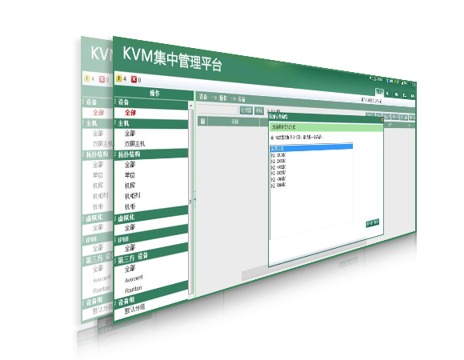Click the green button at dialog bottom-right
Image resolution: width=464 pixels, height=360 pixels.
(373, 223)
